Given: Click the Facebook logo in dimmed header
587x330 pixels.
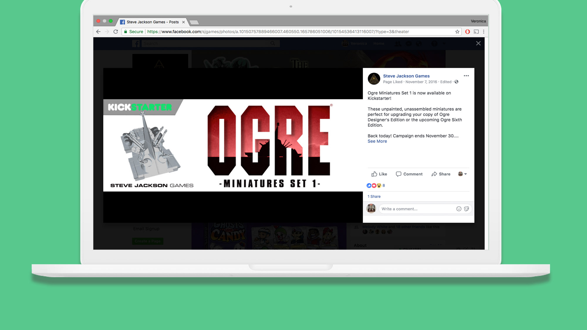Looking at the screenshot, I should (x=136, y=43).
